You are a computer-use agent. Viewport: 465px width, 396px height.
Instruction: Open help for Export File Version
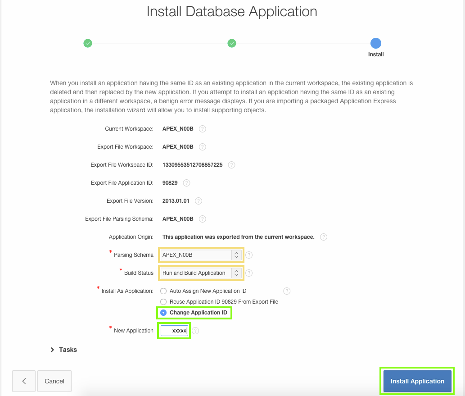[x=198, y=201]
